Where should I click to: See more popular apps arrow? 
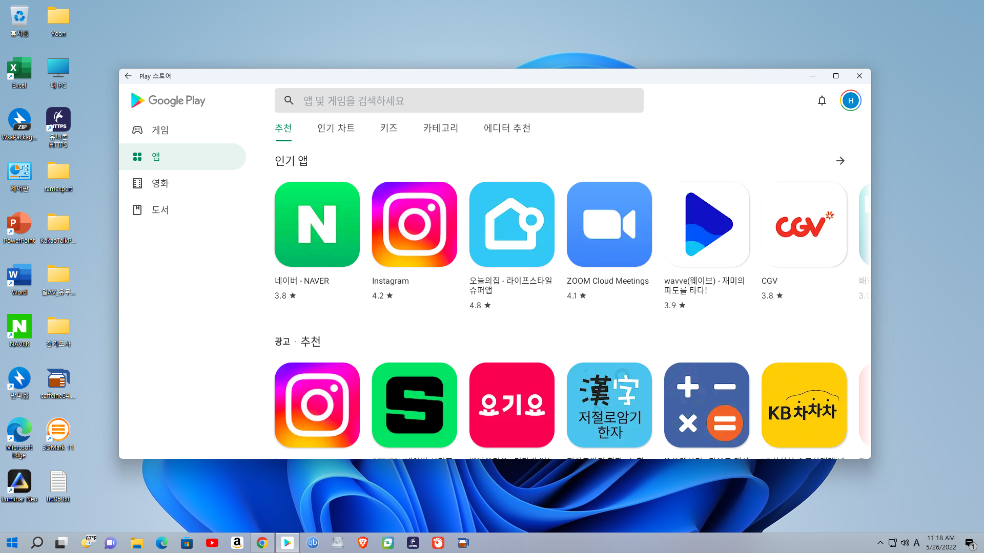coord(840,161)
